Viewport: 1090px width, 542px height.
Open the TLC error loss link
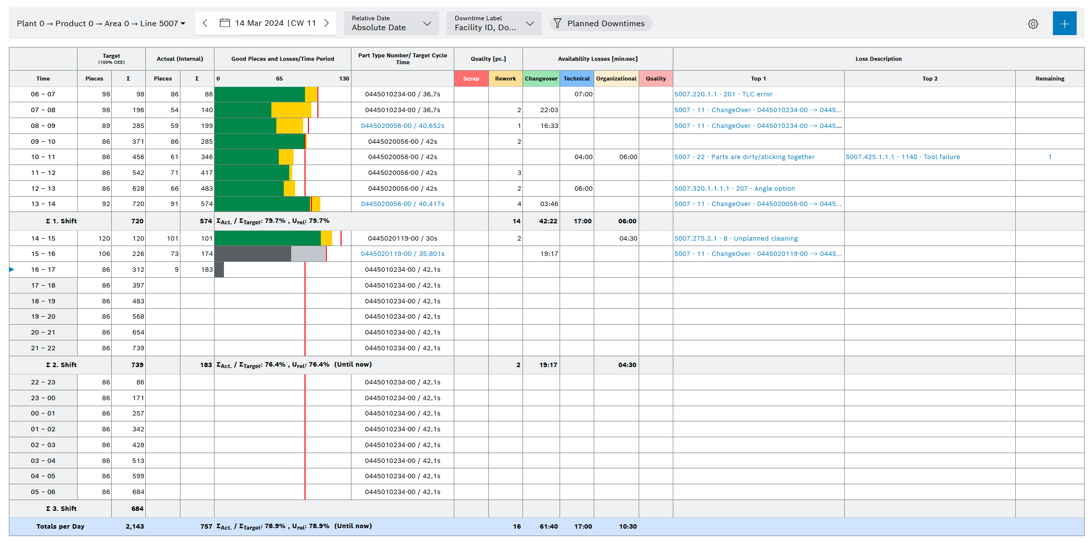click(x=723, y=94)
